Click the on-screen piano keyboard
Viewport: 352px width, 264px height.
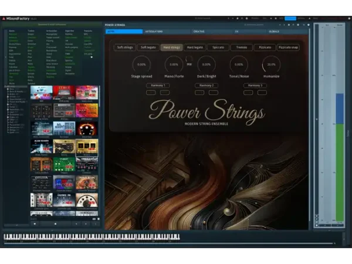tap(92, 237)
